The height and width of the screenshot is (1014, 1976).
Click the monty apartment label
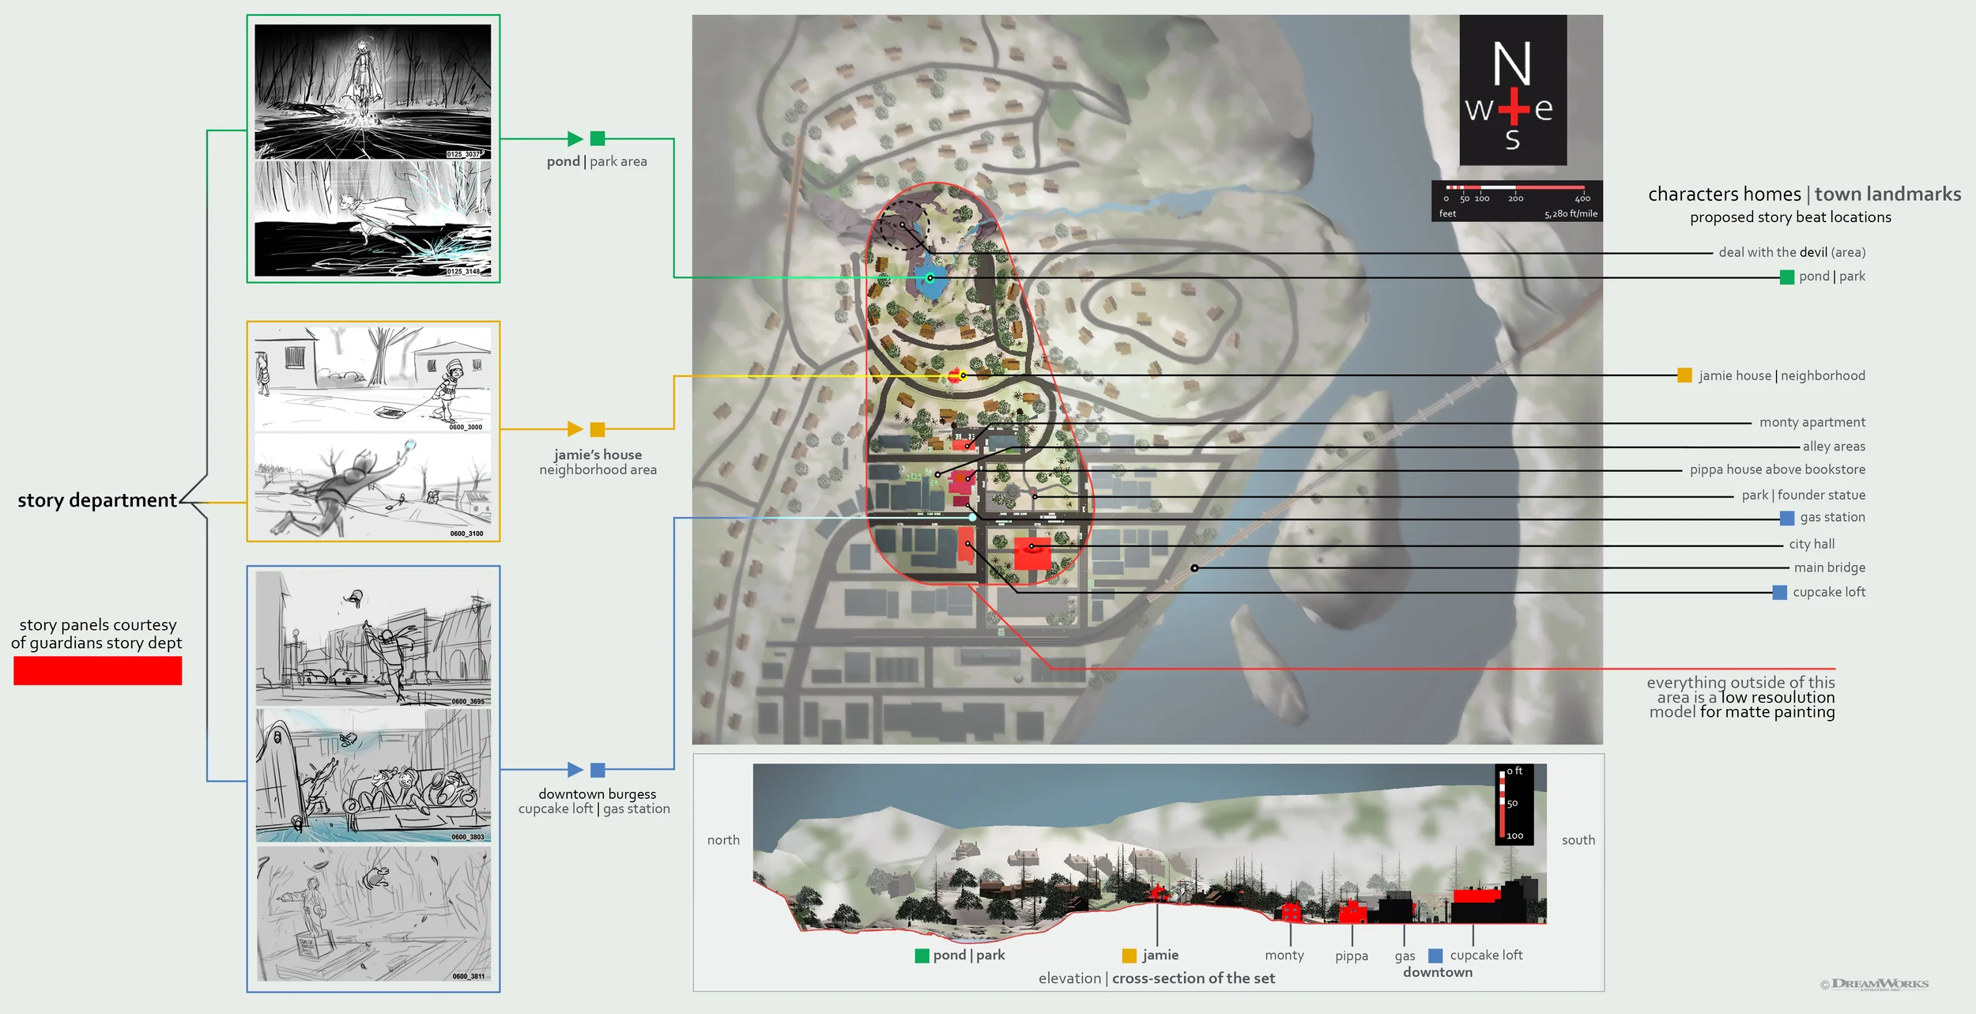[1812, 422]
